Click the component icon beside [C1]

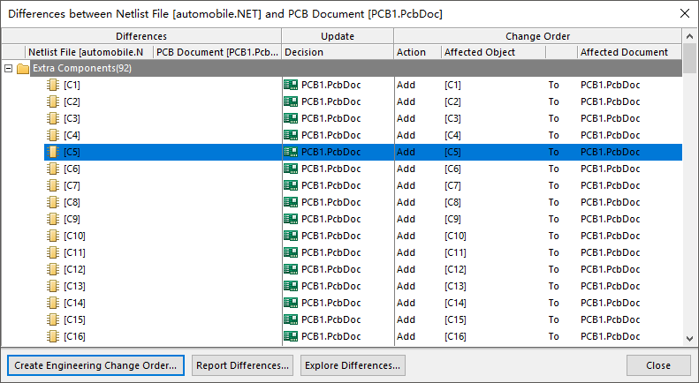click(53, 85)
